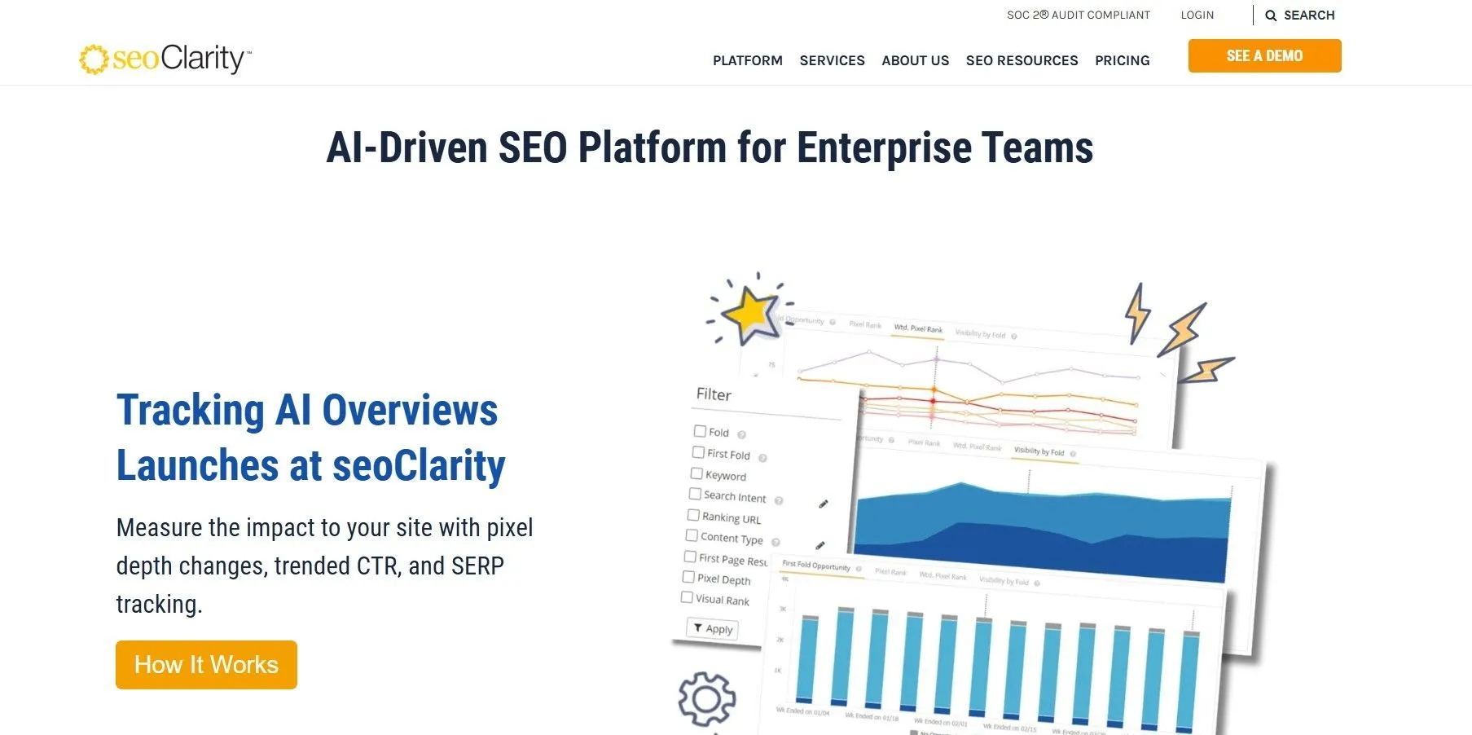The width and height of the screenshot is (1472, 735).
Task: Click the search magnifier icon
Action: coord(1270,15)
